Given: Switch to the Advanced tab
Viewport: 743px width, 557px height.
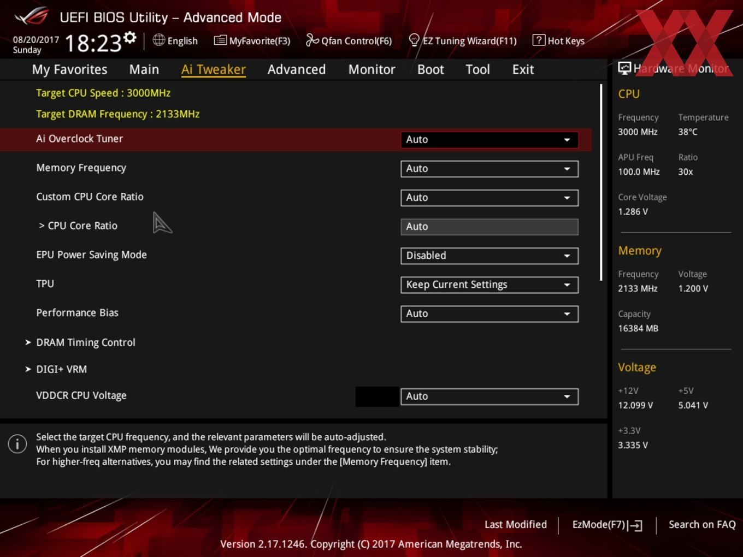Looking at the screenshot, I should (x=297, y=69).
